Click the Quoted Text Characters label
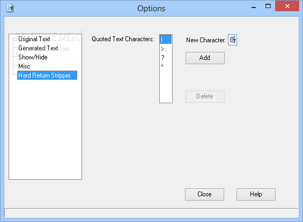Screen dimensions: 303x222 click(123, 39)
